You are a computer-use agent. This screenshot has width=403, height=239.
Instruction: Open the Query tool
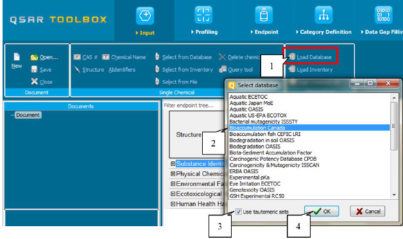236,69
